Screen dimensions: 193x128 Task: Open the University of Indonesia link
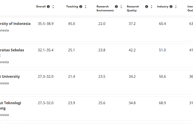pyautogui.click(x=15, y=24)
